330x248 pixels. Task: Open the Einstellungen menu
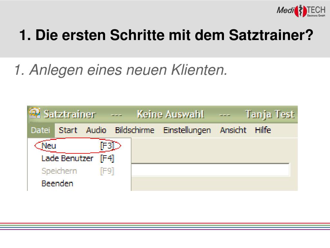pos(187,130)
